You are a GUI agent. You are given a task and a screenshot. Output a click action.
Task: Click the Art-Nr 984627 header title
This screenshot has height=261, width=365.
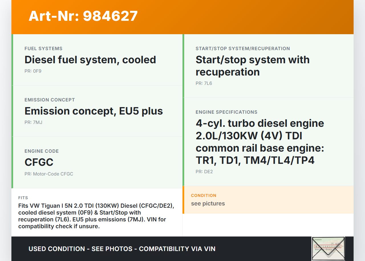pos(83,16)
